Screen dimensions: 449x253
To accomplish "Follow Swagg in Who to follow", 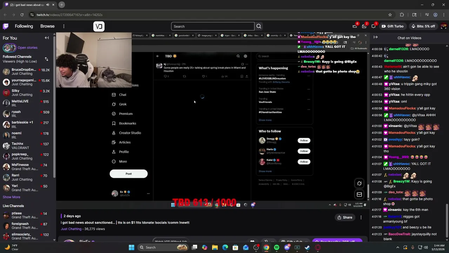I will [304, 141].
